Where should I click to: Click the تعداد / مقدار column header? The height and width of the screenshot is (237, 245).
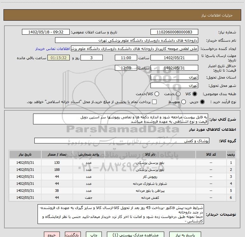tap(57, 154)
